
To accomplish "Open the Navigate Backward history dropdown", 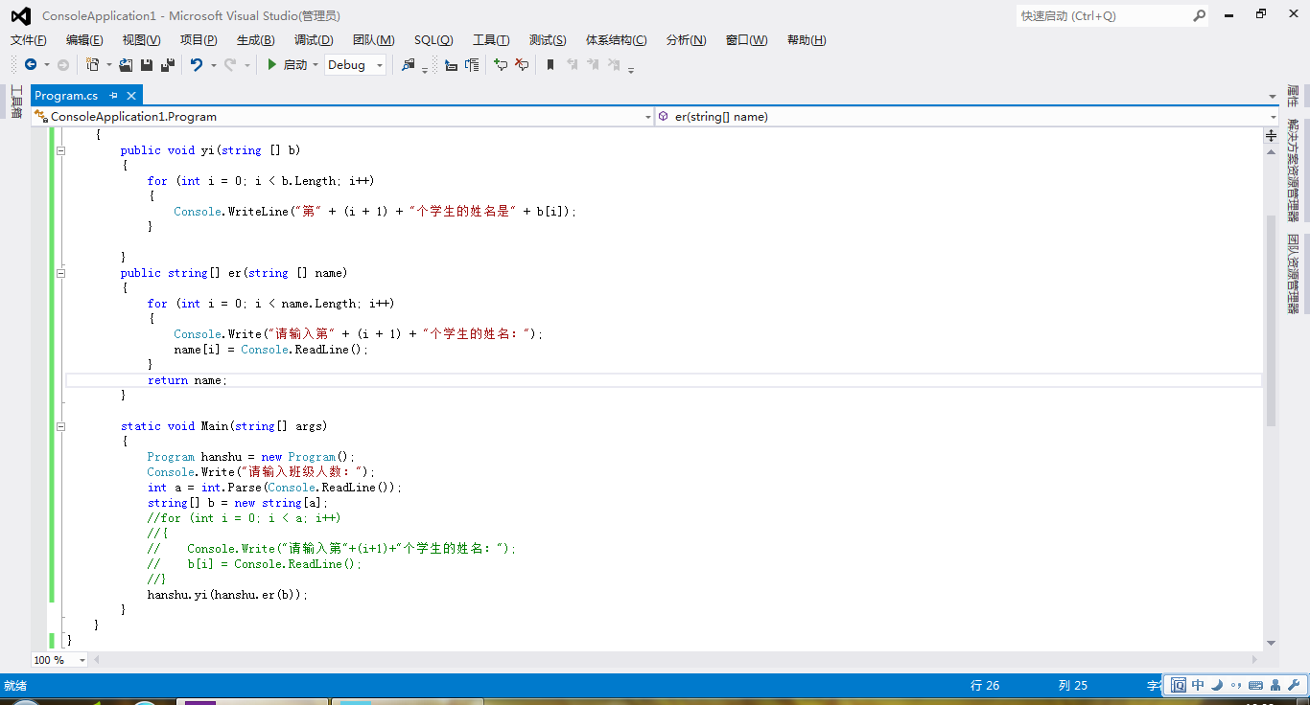I will click(x=46, y=65).
